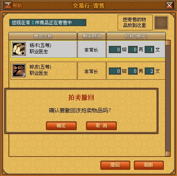177x176 pixels.
Task: Click the 锭 price field of 碎皮 row
Action: point(115,71)
